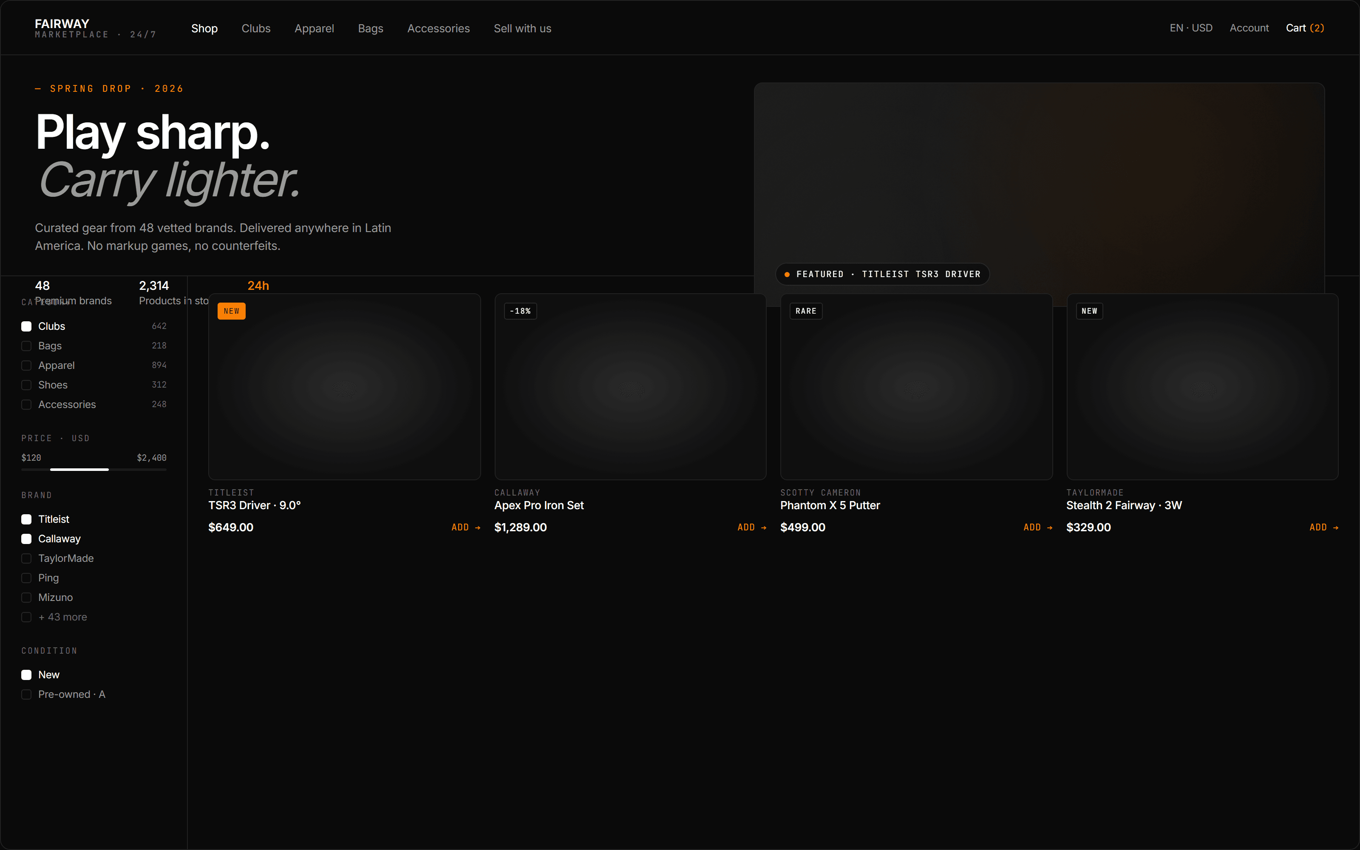Image resolution: width=1360 pixels, height=850 pixels.
Task: Click the NEW badge on TSR3 Driver
Action: click(231, 311)
